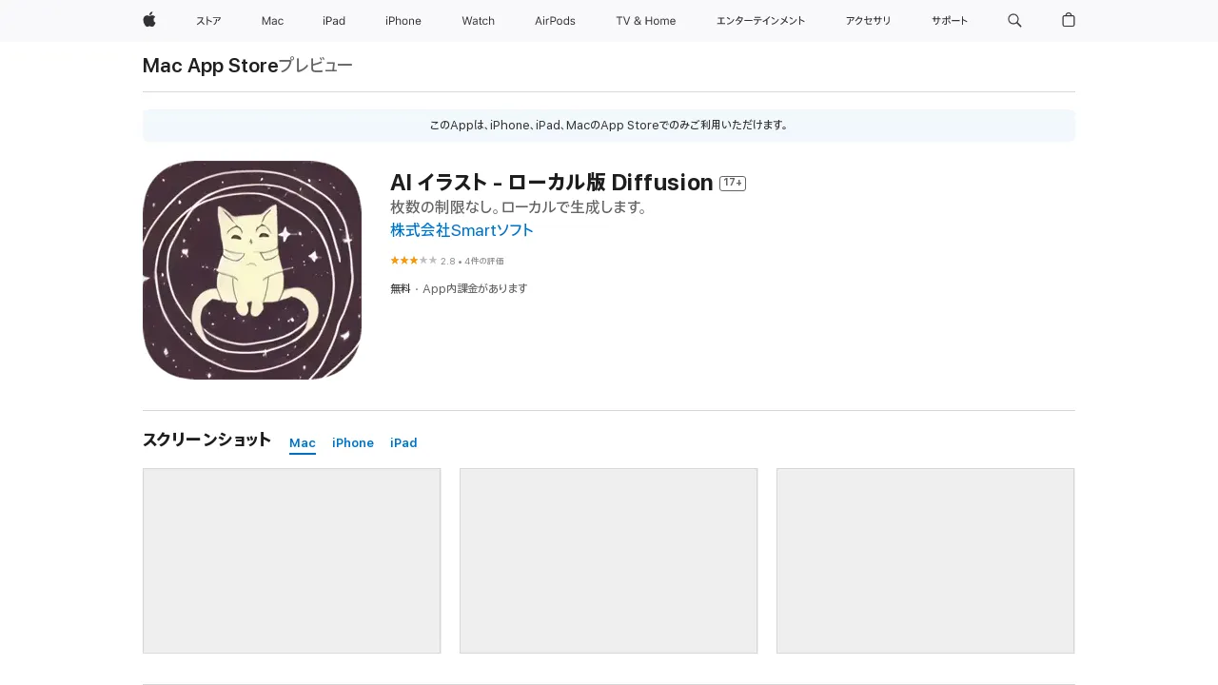Click the Mac App Store heading link
Image resolution: width=1218 pixels, height=685 pixels.
pyautogui.click(x=210, y=66)
